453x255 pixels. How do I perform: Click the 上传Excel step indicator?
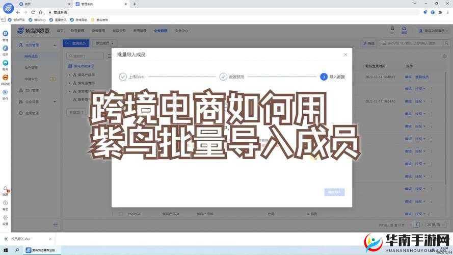132,76
